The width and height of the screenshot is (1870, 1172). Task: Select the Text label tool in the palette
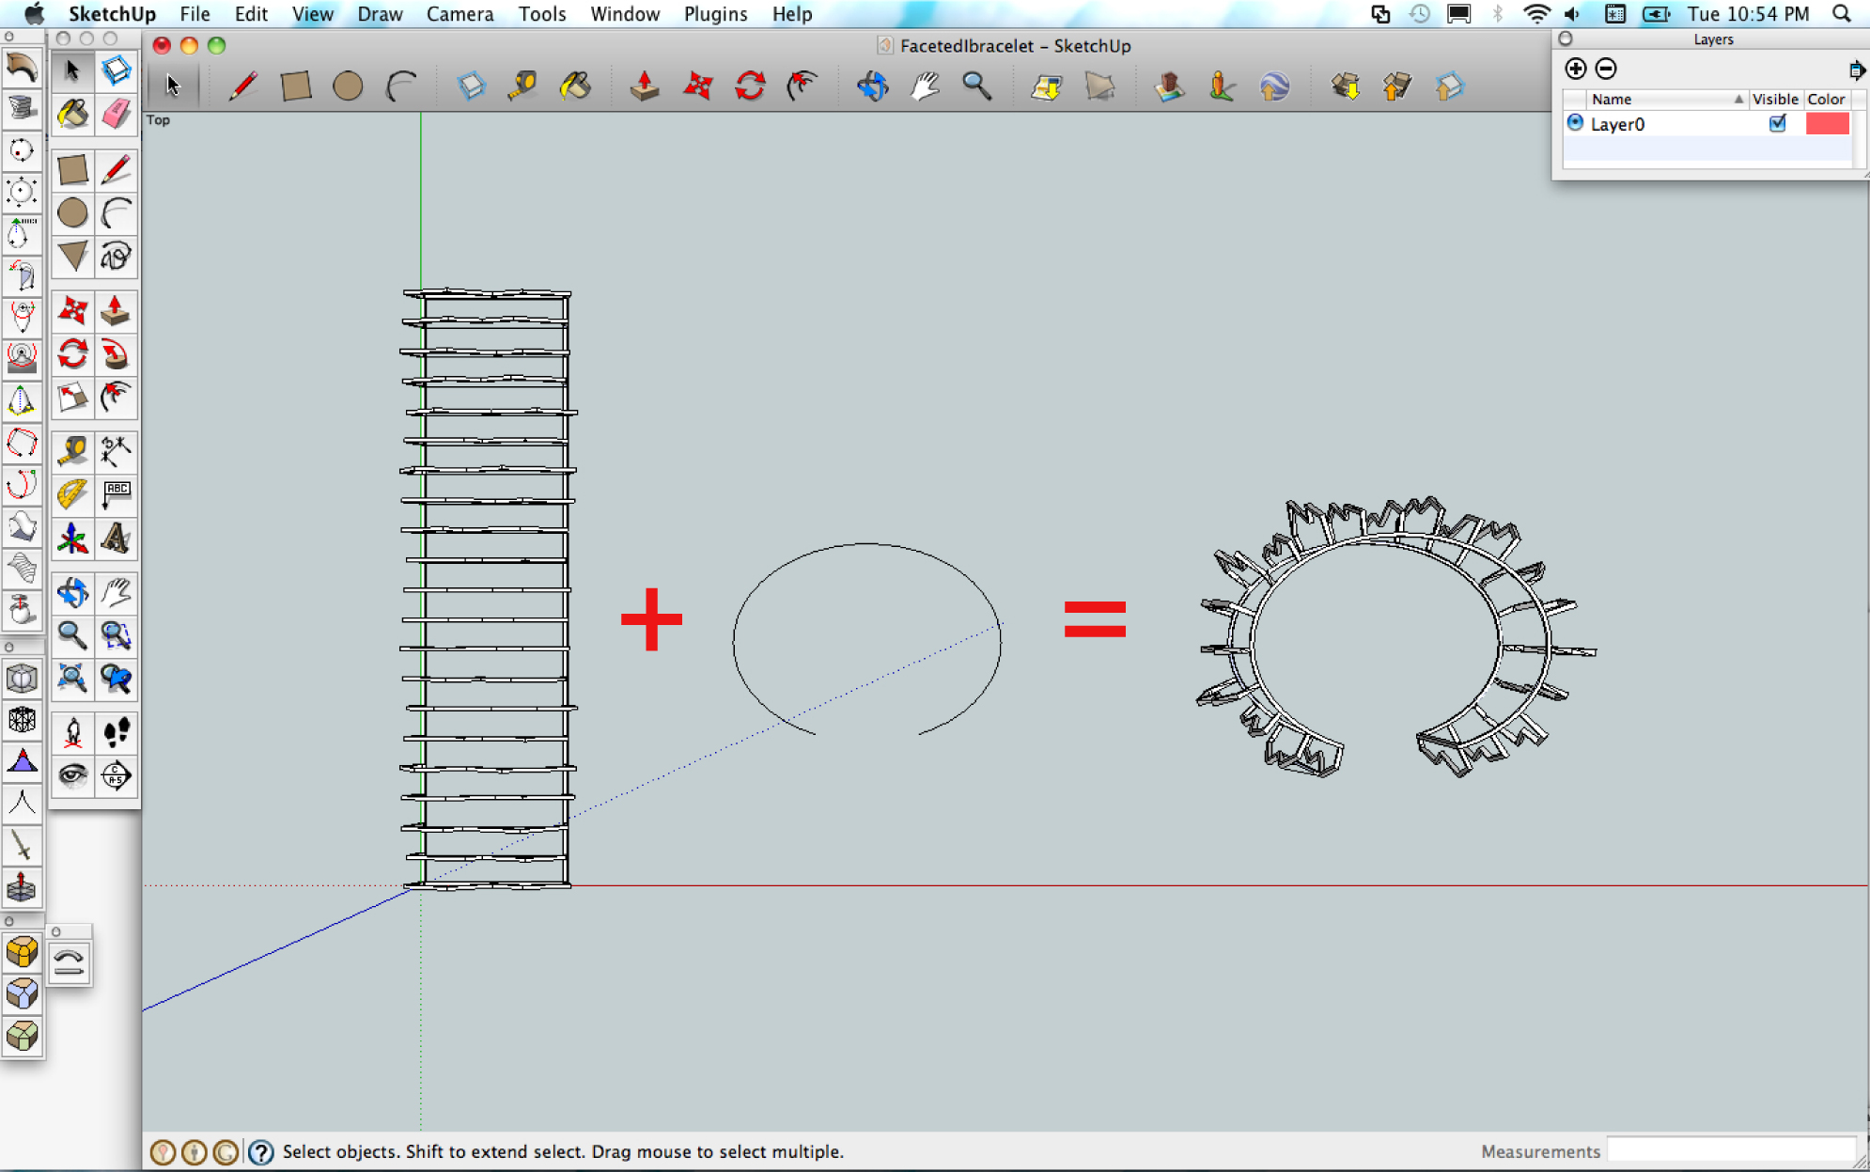(x=116, y=494)
